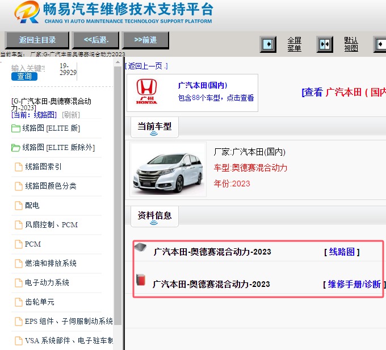Click the page icon beside 风扇控制、PCM
Image resolution: width=386 pixels, height=350 pixels.
19,225
